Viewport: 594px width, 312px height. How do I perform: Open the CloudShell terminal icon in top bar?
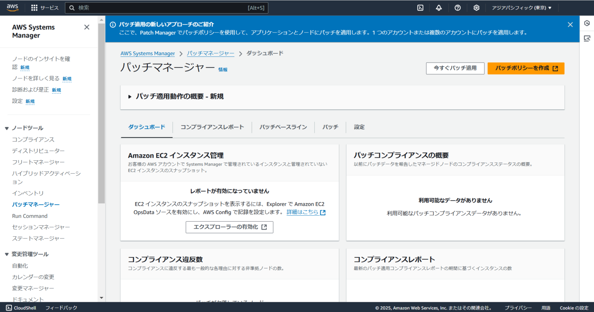pos(420,8)
